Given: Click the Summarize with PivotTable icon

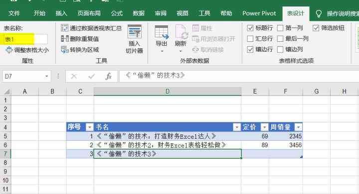Looking at the screenshot, I should (x=64, y=28).
